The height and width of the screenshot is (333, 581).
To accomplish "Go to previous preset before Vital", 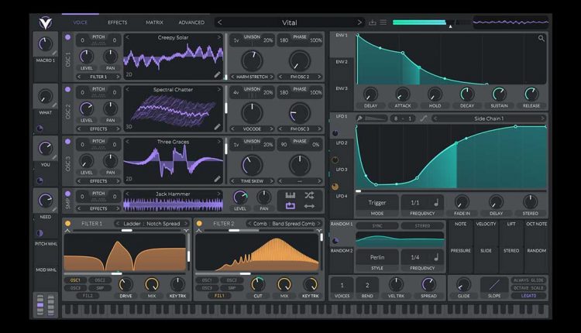I will click(x=220, y=22).
